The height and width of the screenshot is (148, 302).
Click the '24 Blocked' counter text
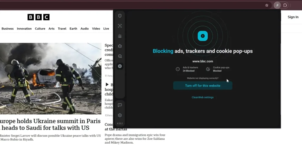coord(188,71)
